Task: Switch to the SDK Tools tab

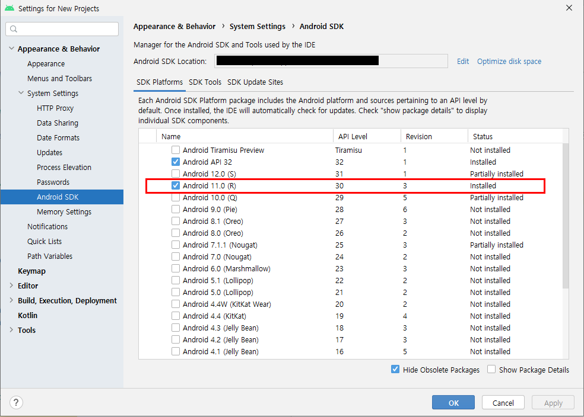Action: tap(205, 82)
